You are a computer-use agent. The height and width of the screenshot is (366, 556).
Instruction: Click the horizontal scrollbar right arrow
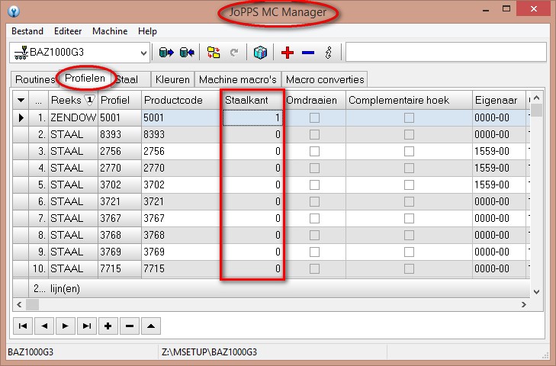tap(524, 305)
